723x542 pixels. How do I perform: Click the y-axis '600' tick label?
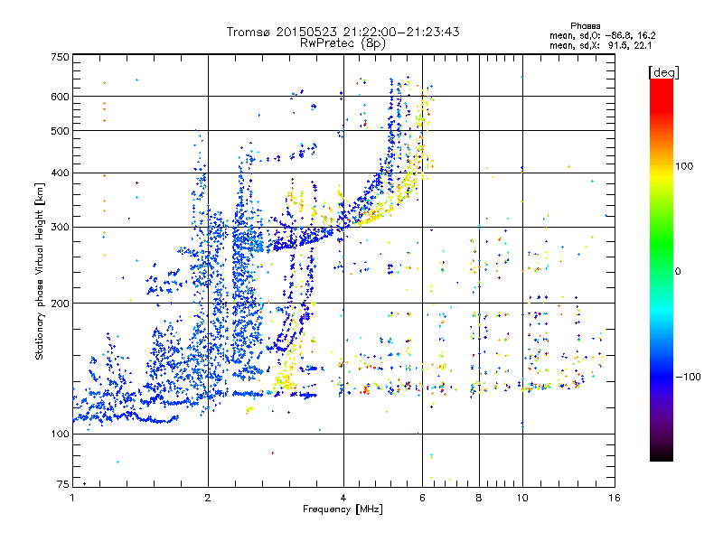tap(60, 97)
